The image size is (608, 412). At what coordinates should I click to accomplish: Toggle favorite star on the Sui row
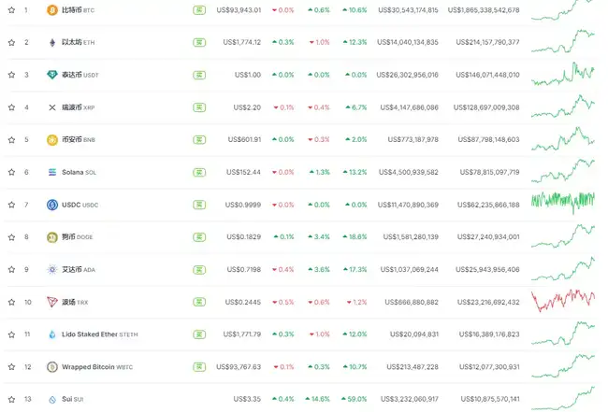click(11, 399)
